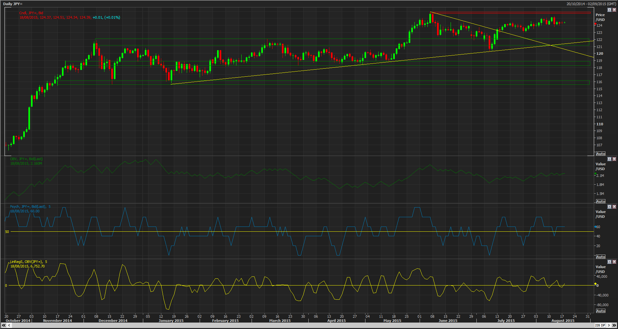This screenshot has width=618, height=329.
Task: Select the 0 baseline label in LinRegS pane
Action: click(6, 285)
